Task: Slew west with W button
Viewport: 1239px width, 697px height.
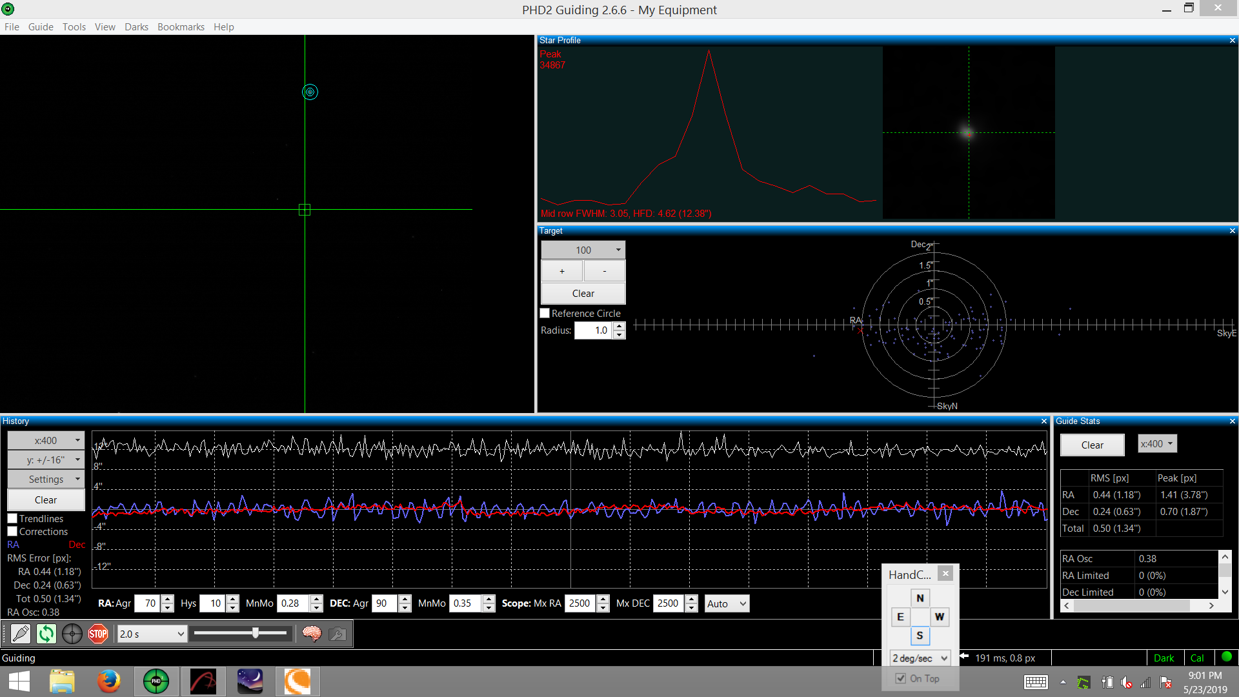Action: point(939,616)
